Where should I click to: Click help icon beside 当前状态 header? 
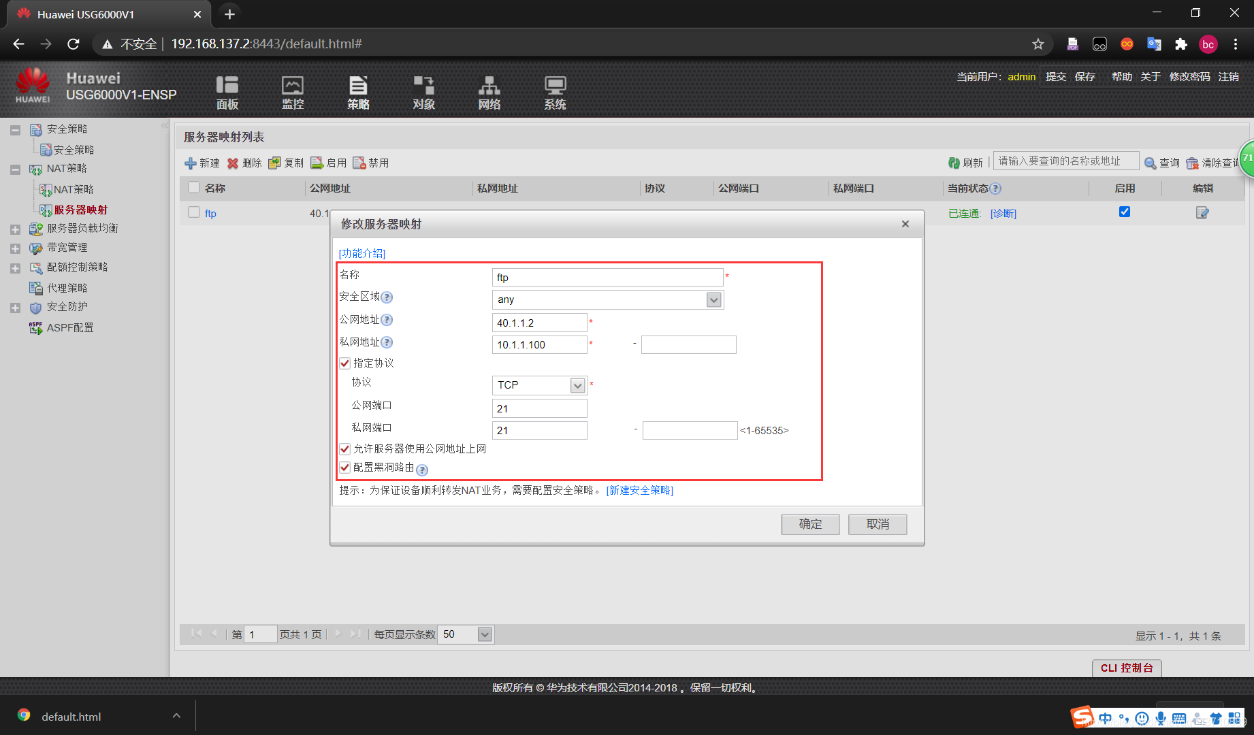point(995,189)
